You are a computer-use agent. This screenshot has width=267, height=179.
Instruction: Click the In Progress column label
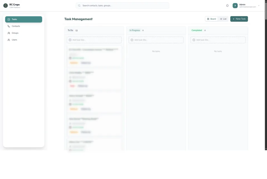(x=135, y=30)
